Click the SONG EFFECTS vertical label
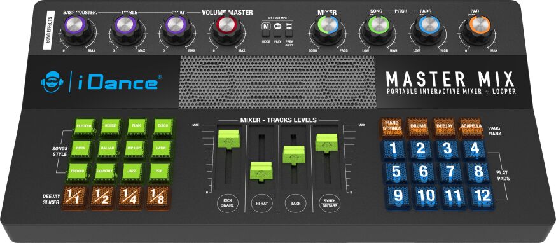This screenshot has width=556, height=243. pos(50,31)
